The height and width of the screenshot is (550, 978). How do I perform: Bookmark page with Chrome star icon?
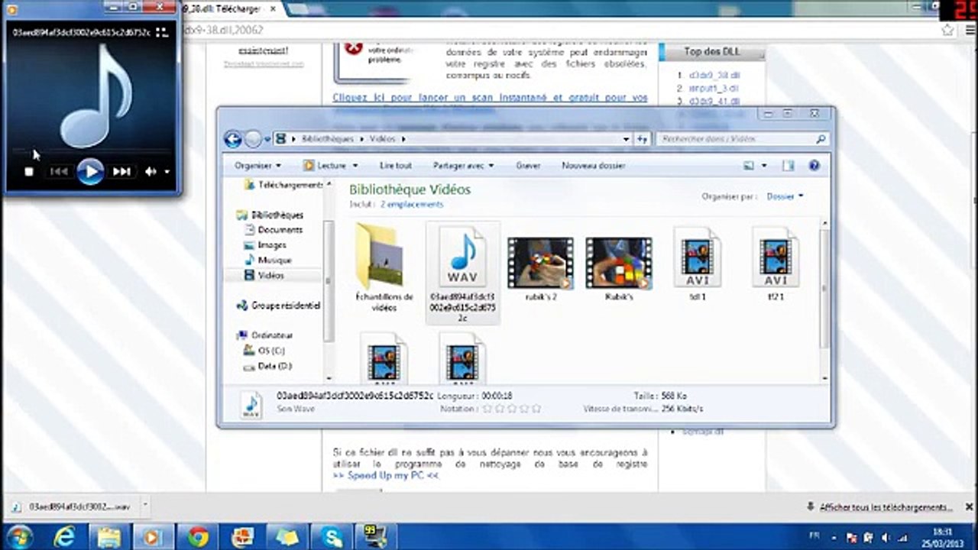coord(948,30)
